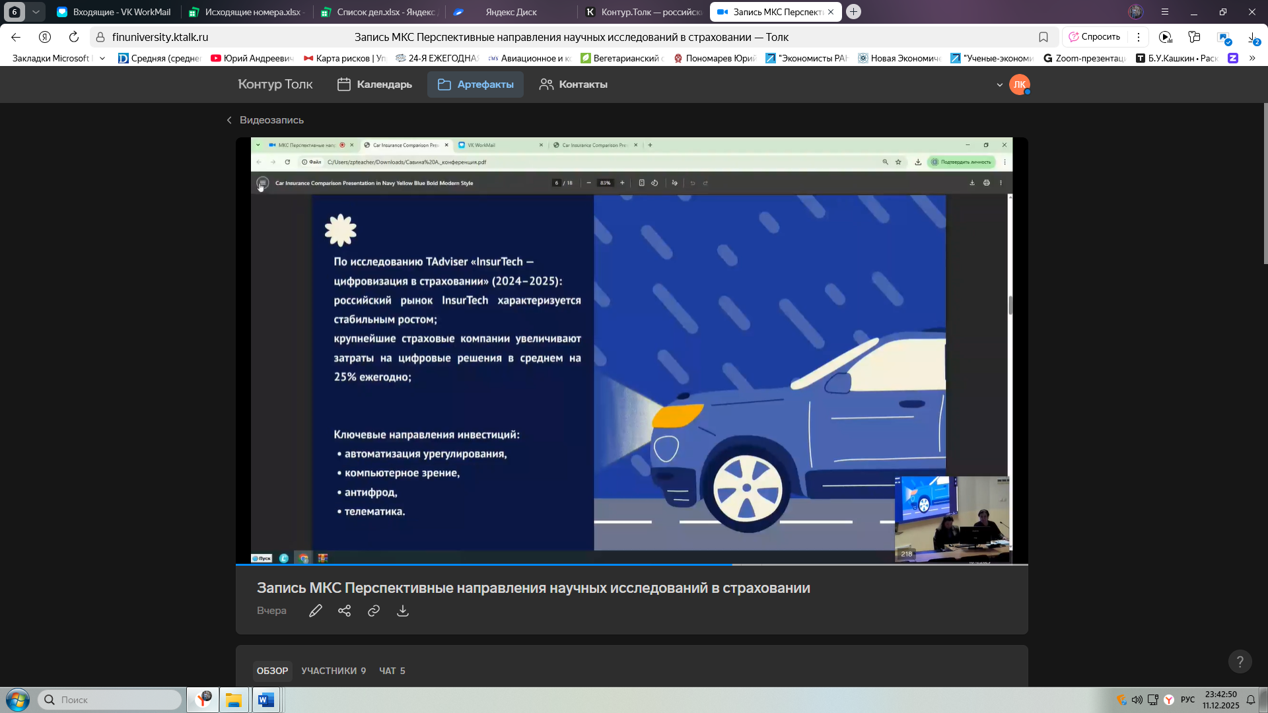Viewport: 1268px width, 713px height.
Task: Reload the page with the refresh icon
Action: point(74,37)
